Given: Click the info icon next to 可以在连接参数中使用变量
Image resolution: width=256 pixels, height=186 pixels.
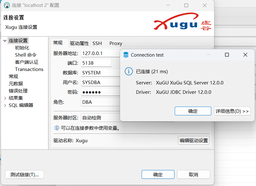Looking at the screenshot, I should [x=57, y=128].
